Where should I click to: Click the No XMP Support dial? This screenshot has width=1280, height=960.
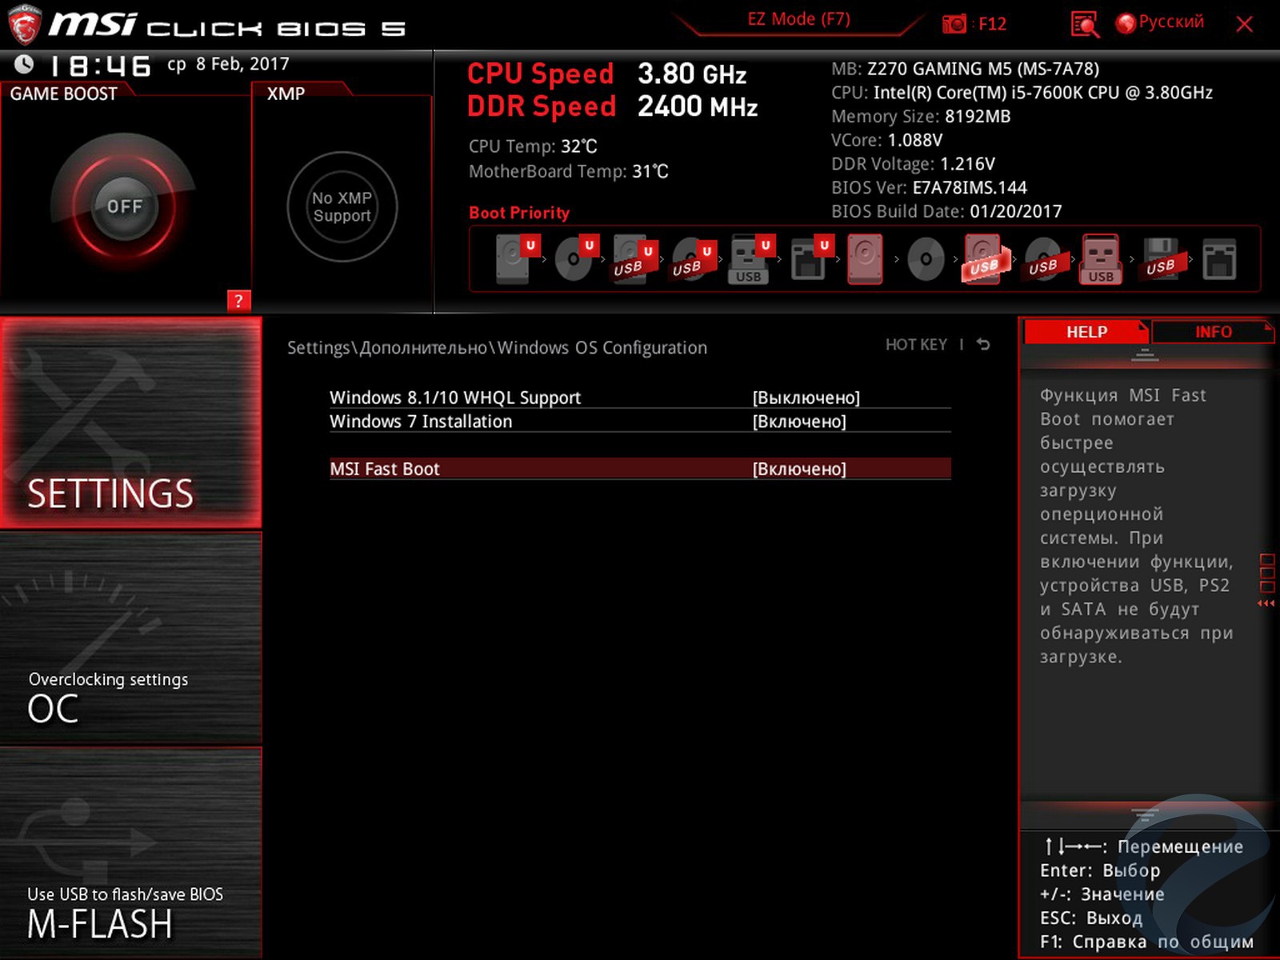342,206
